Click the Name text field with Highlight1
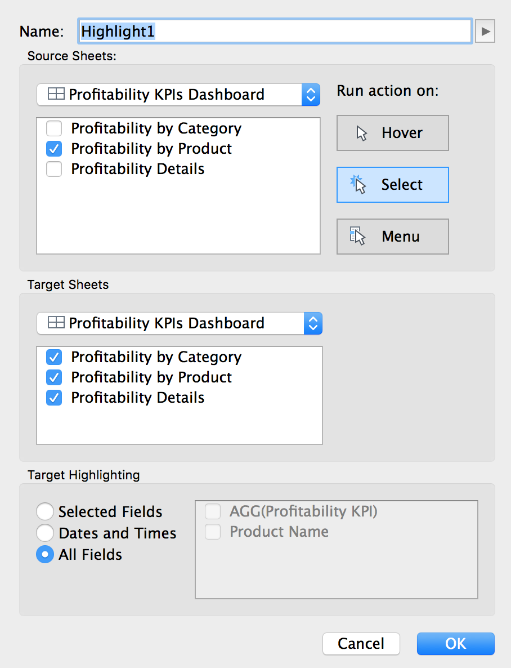Viewport: 511px width, 668px height. (275, 32)
